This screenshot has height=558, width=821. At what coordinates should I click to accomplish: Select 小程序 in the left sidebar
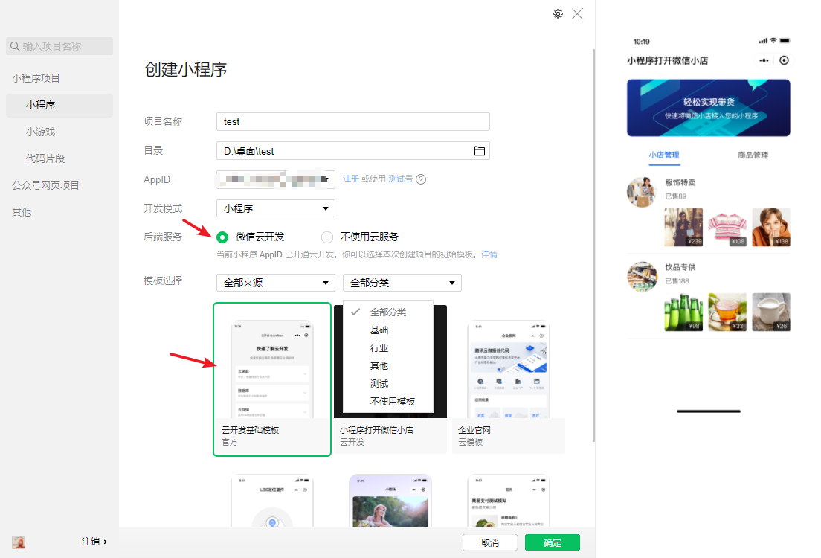[x=59, y=106]
